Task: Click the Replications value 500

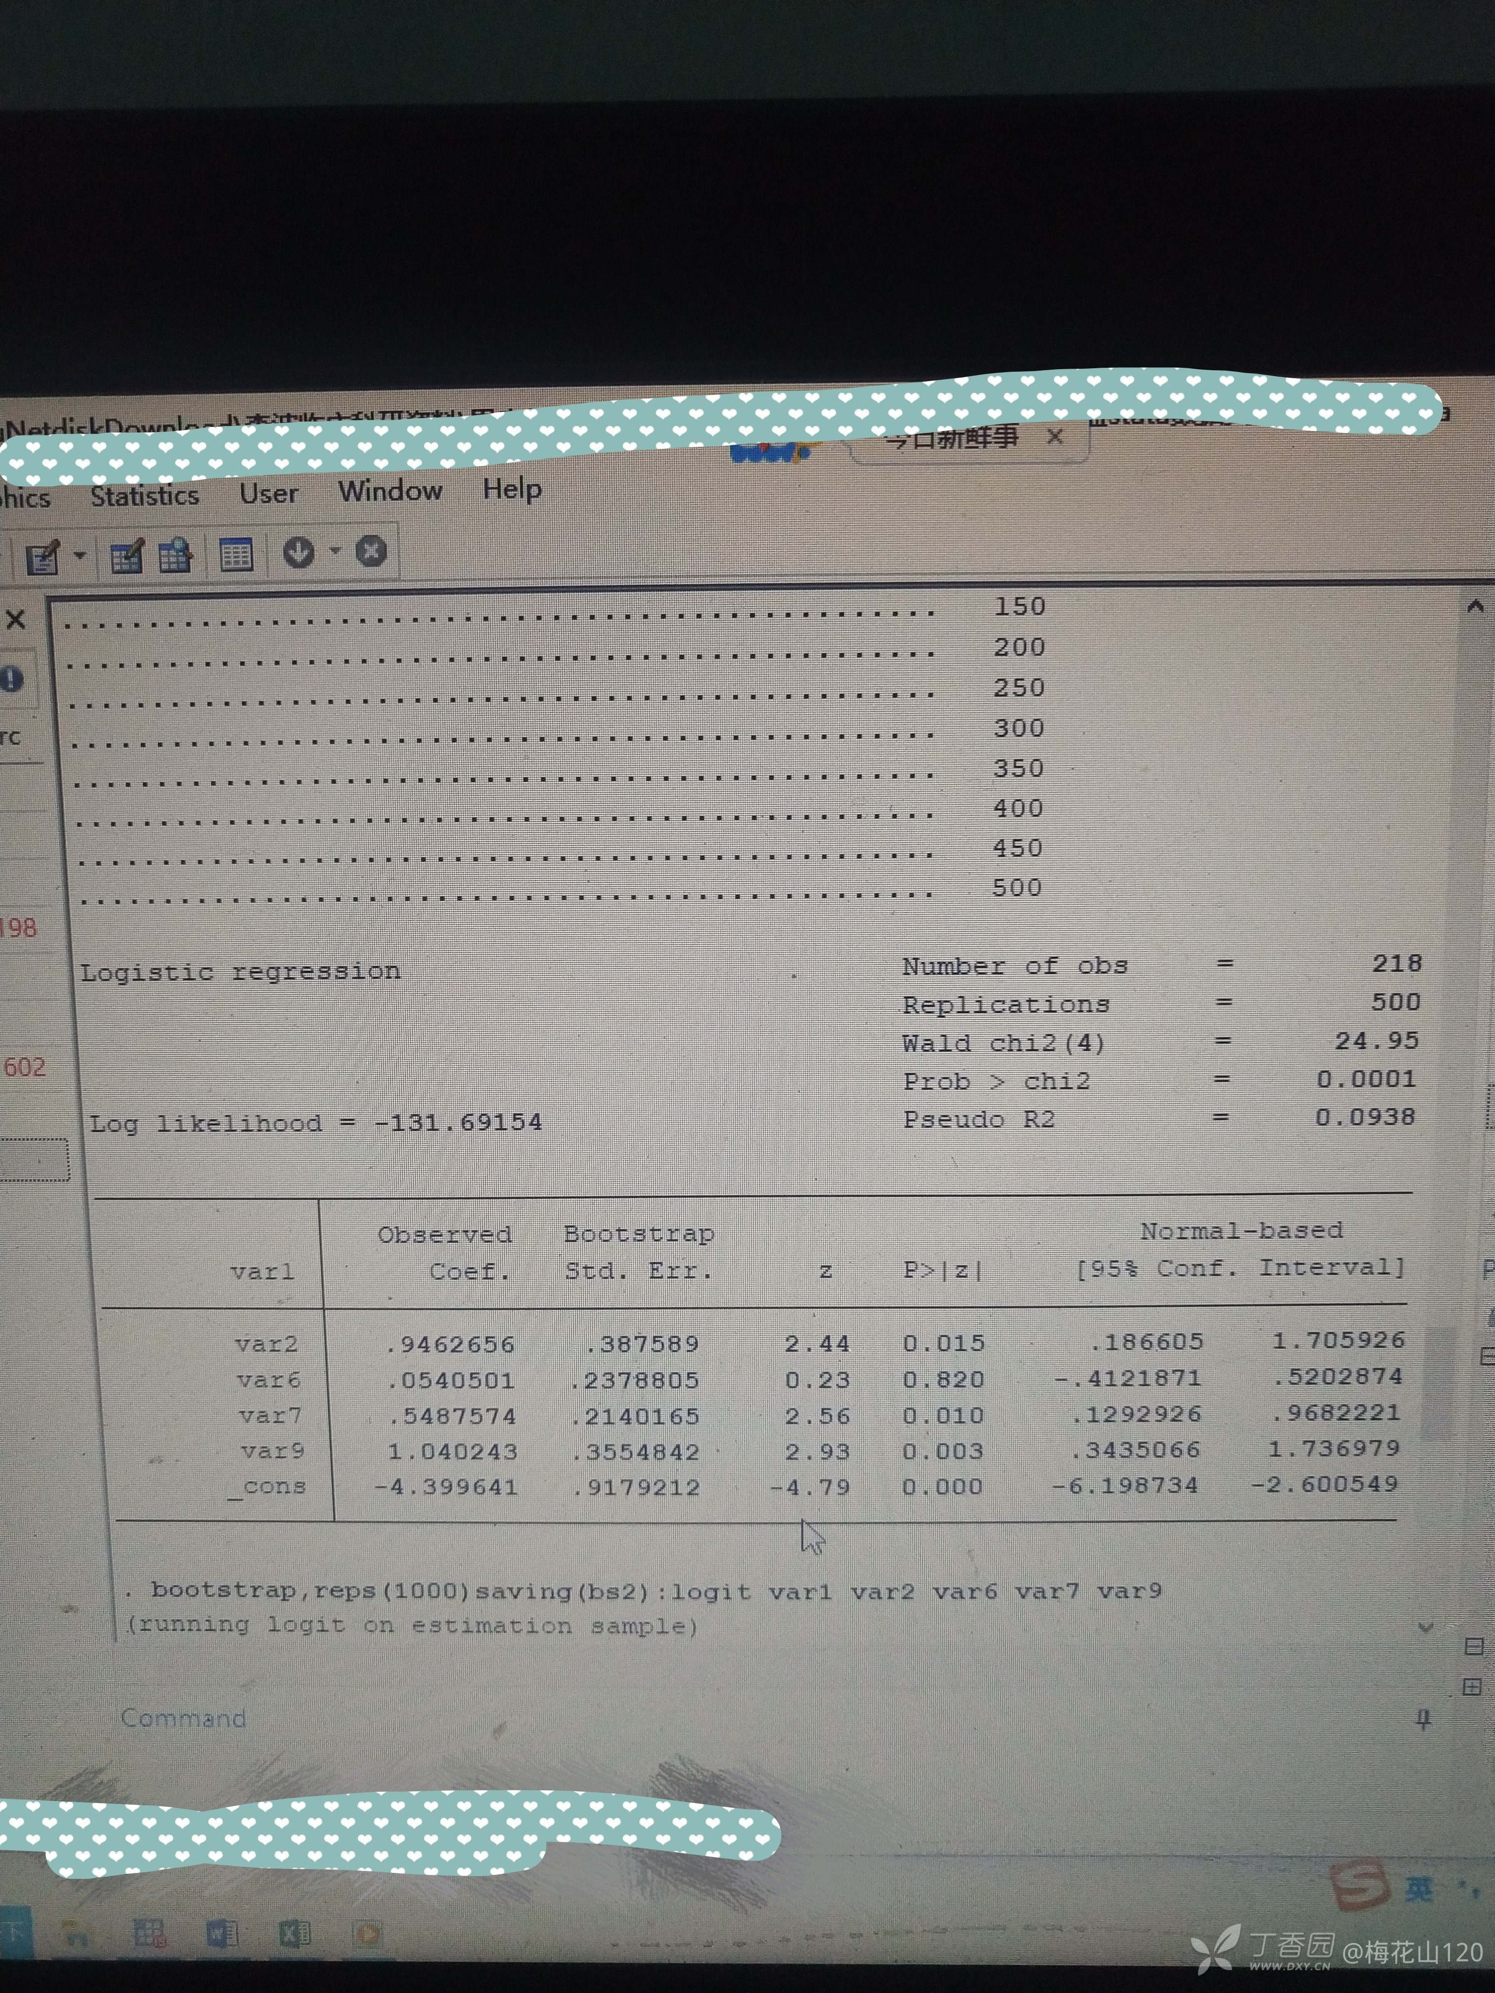Action: pos(1395,1002)
